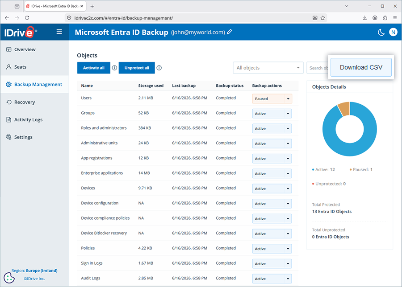This screenshot has width=402, height=287.
Task: Click 13 Entra ID Objects total
Action: click(x=332, y=212)
